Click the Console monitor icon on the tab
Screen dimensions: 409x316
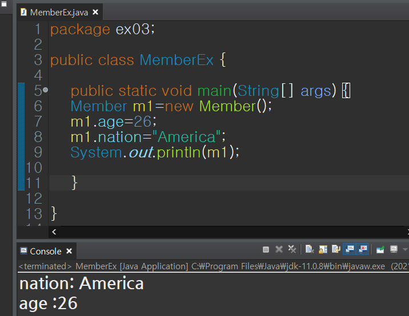click(23, 251)
